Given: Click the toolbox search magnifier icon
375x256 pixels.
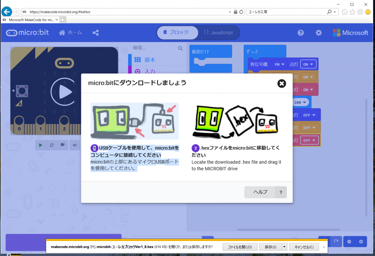Looking at the screenshot, I should coord(180,48).
